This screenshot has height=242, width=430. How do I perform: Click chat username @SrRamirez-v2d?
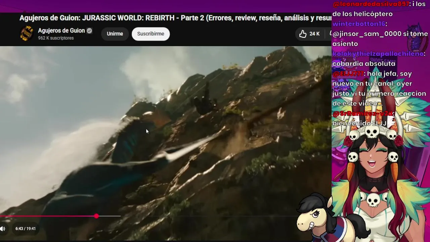click(x=363, y=114)
